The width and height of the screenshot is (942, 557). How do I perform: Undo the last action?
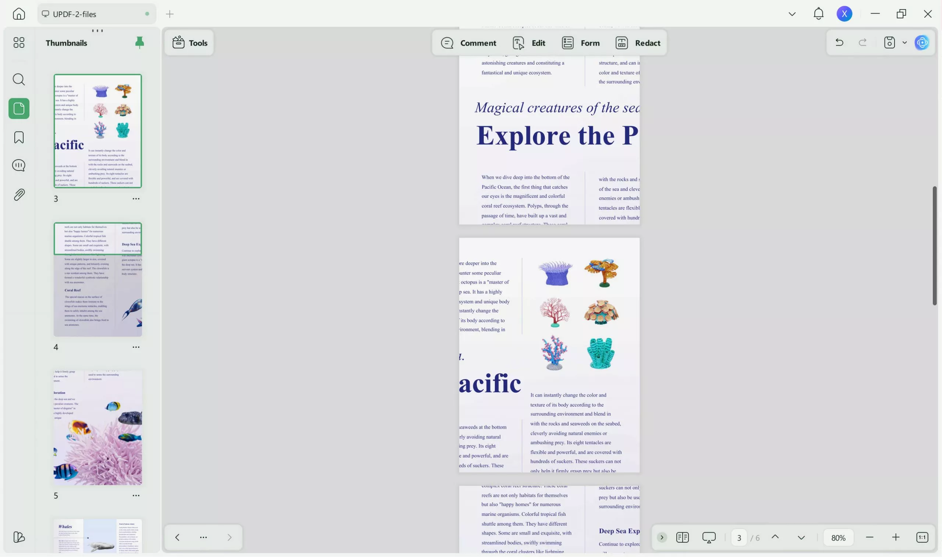click(x=839, y=42)
